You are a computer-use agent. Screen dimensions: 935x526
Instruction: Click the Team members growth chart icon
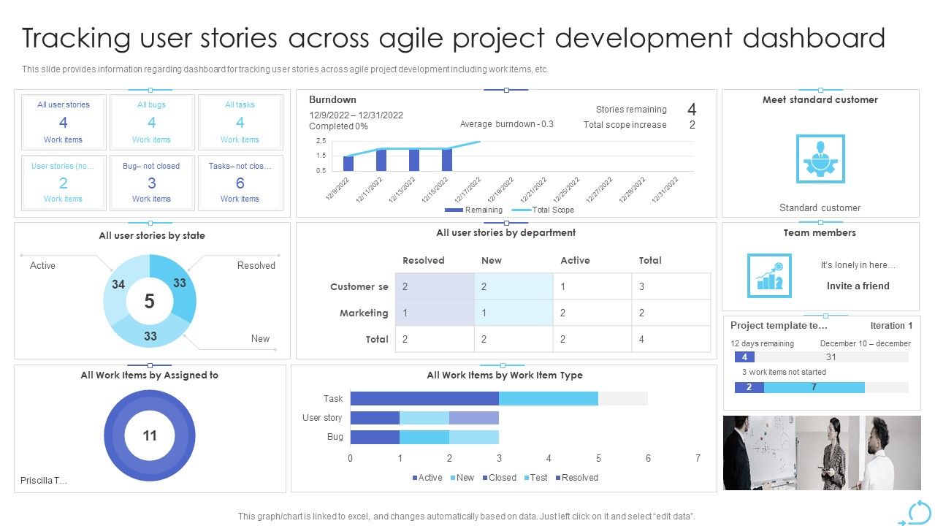tap(769, 275)
